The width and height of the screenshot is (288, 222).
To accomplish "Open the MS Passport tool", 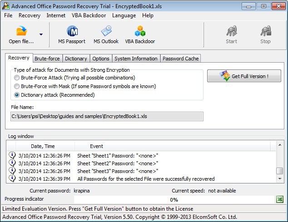I will click(x=72, y=35).
